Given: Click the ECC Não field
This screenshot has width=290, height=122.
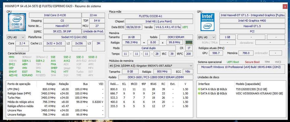Looking at the screenshot, I should [x=188, y=71].
